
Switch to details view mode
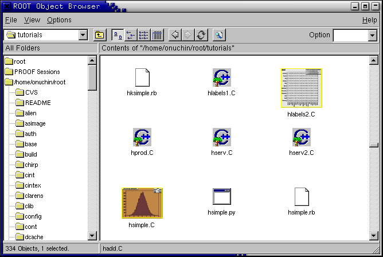157,35
